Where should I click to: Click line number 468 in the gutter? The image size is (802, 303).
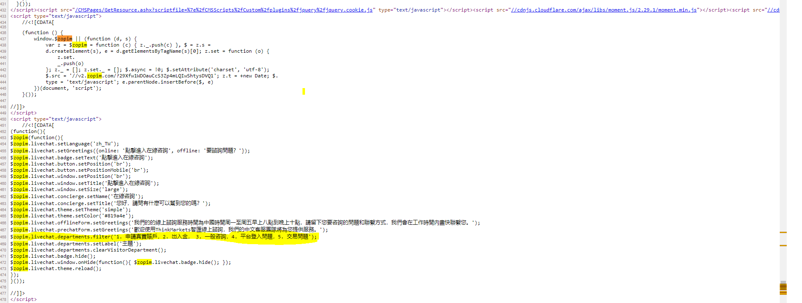(x=3, y=237)
